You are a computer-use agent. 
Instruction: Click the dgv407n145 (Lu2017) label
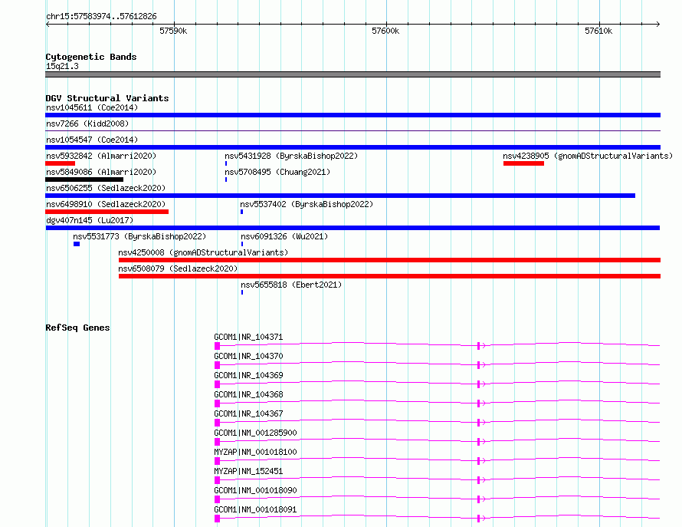90,220
